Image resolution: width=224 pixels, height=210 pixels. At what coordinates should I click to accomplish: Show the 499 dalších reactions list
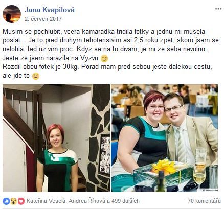[125, 201]
